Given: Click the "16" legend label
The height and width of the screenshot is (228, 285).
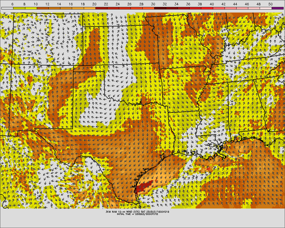Looking at the screenshot, I should pos(71,4).
